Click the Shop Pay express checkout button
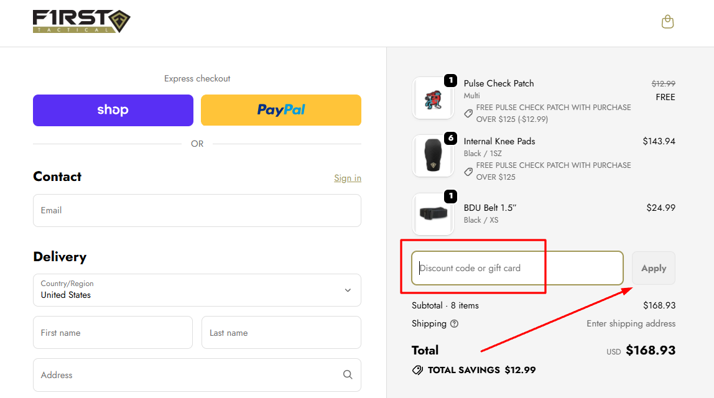 113,110
